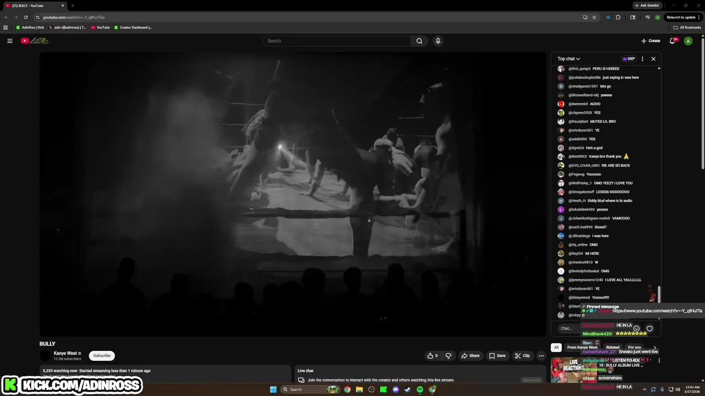Click the video player area
Screen dimensions: 705x396
(292, 194)
